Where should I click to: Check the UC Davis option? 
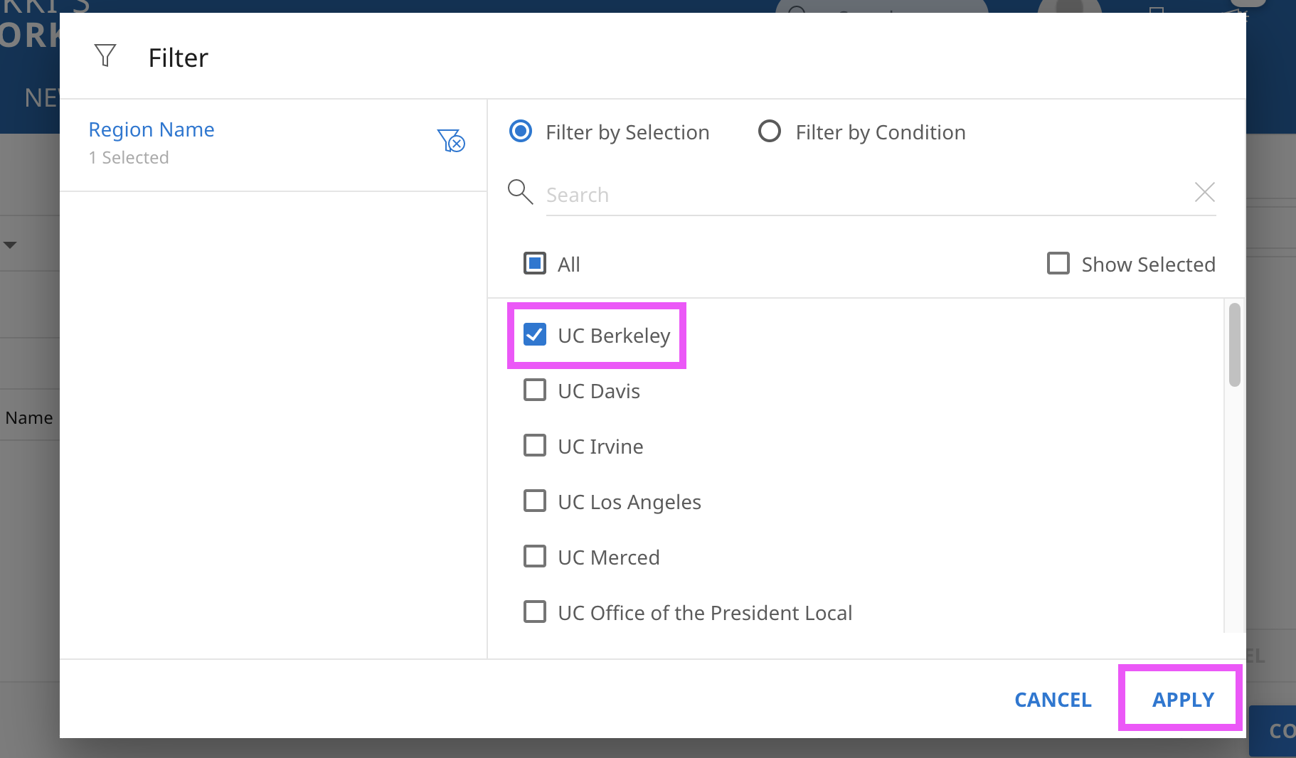tap(535, 390)
